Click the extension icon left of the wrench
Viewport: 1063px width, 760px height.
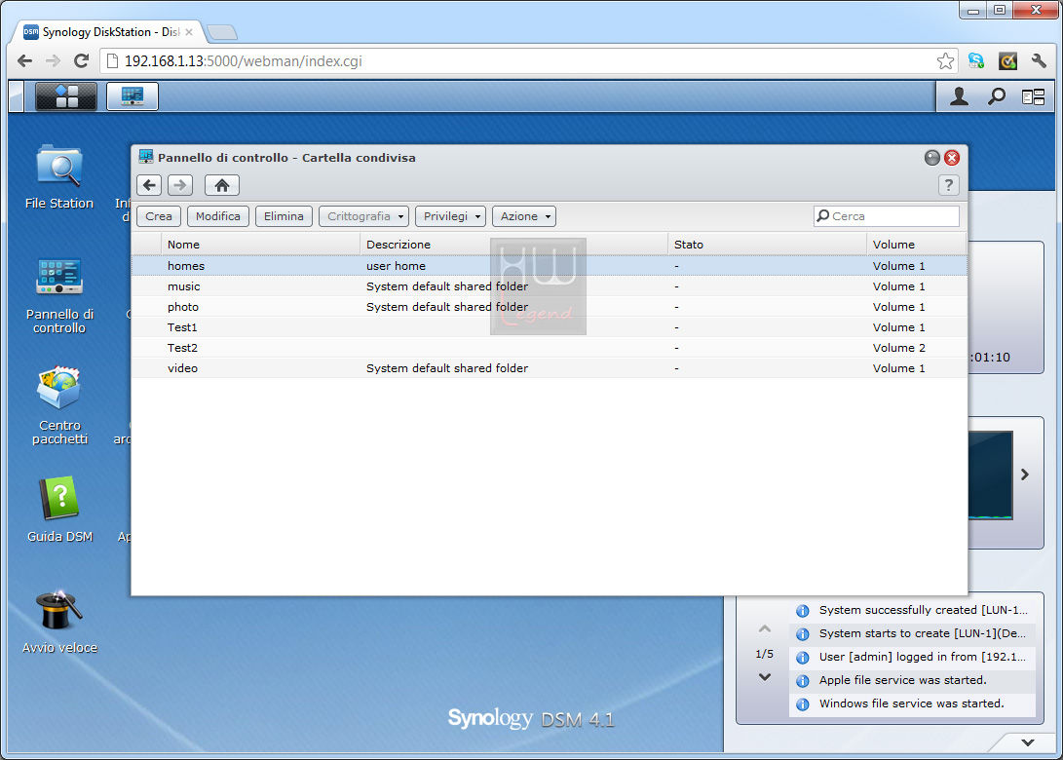coord(1008,61)
